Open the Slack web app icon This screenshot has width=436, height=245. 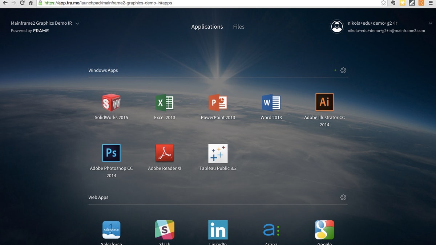[165, 230]
